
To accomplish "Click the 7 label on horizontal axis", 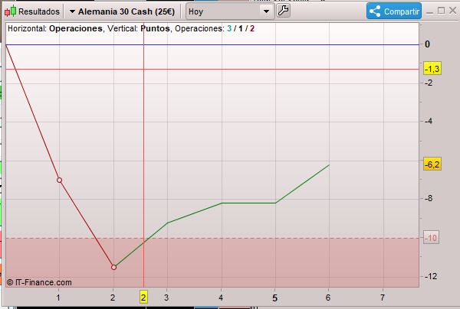I will [383, 298].
